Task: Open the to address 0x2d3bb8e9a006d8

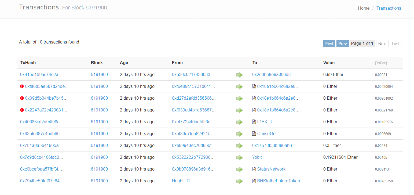Action: (x=273, y=75)
